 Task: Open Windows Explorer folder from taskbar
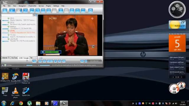tap(38, 103)
